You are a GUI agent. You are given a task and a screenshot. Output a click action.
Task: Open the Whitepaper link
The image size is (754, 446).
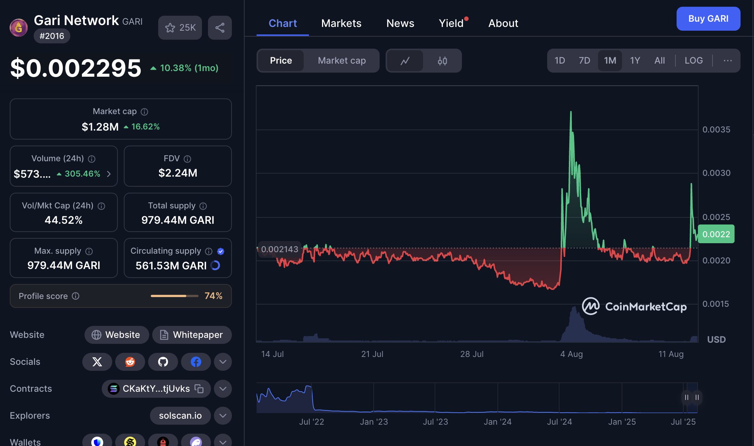click(192, 335)
